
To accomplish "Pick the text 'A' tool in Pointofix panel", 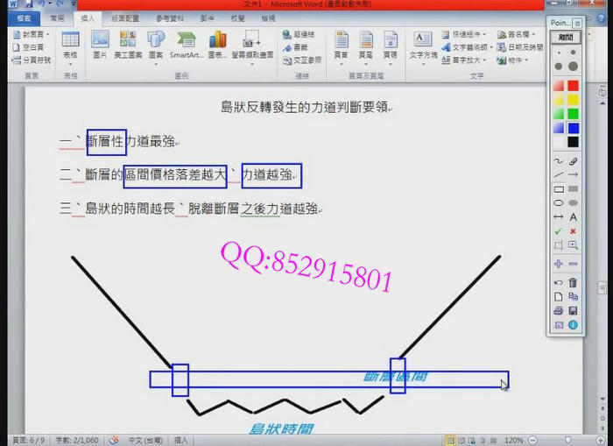I will click(573, 216).
